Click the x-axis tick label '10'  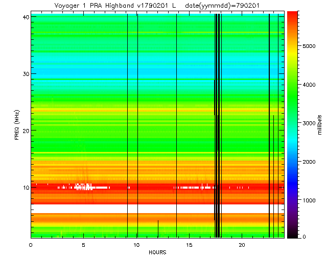pos(136,245)
